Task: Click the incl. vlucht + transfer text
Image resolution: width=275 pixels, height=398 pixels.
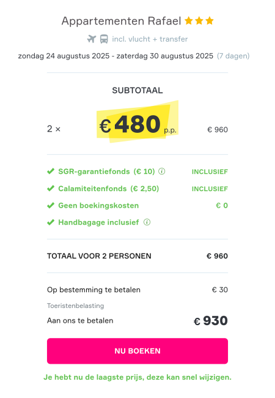Action: [x=150, y=39]
